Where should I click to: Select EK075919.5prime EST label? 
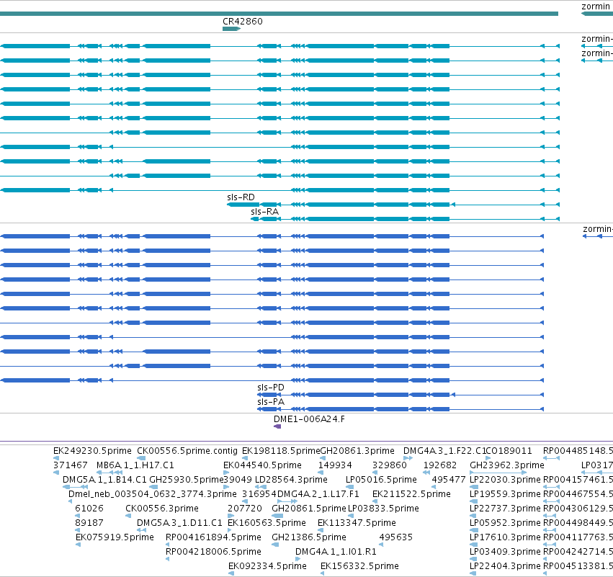[115, 537]
